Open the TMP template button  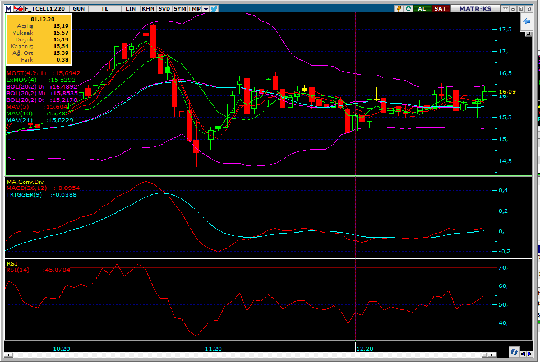(x=195, y=8)
